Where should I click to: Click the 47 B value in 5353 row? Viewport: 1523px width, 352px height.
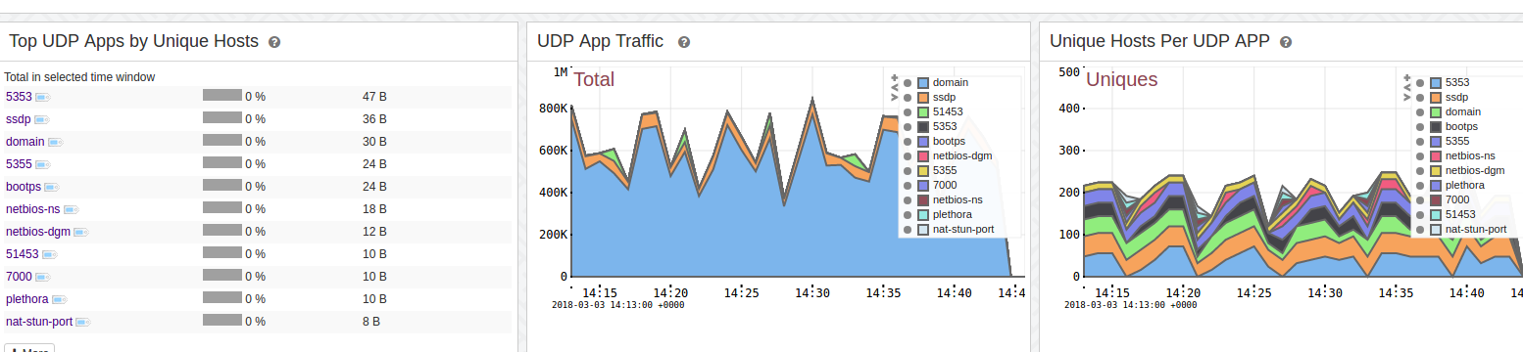click(374, 97)
